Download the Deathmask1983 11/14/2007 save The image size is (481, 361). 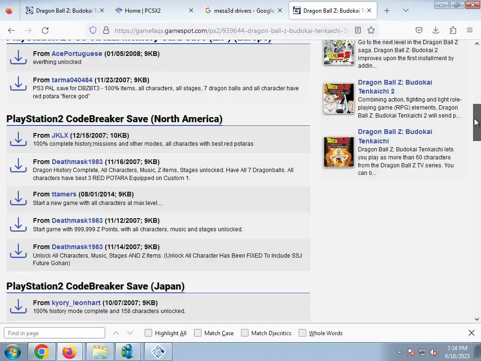(18, 251)
